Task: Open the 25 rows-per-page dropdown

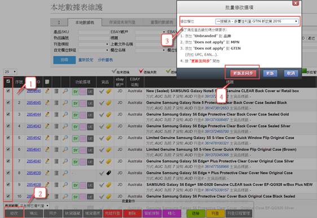Action: point(10,72)
